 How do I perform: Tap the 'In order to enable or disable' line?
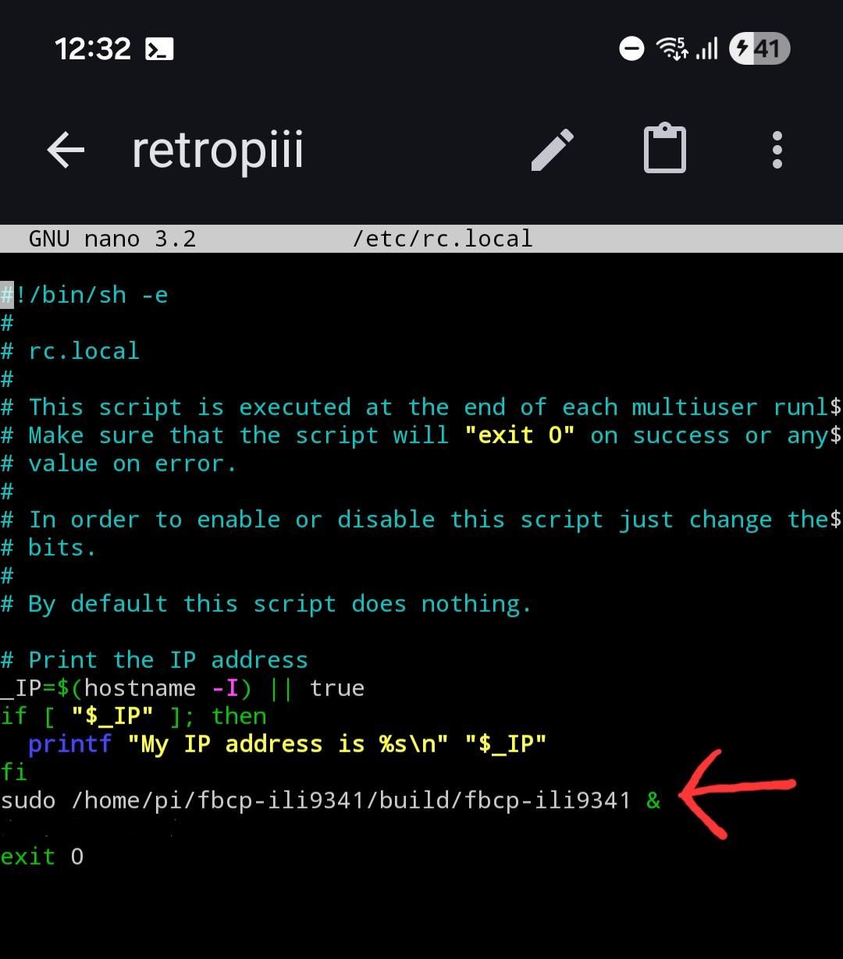click(x=421, y=520)
